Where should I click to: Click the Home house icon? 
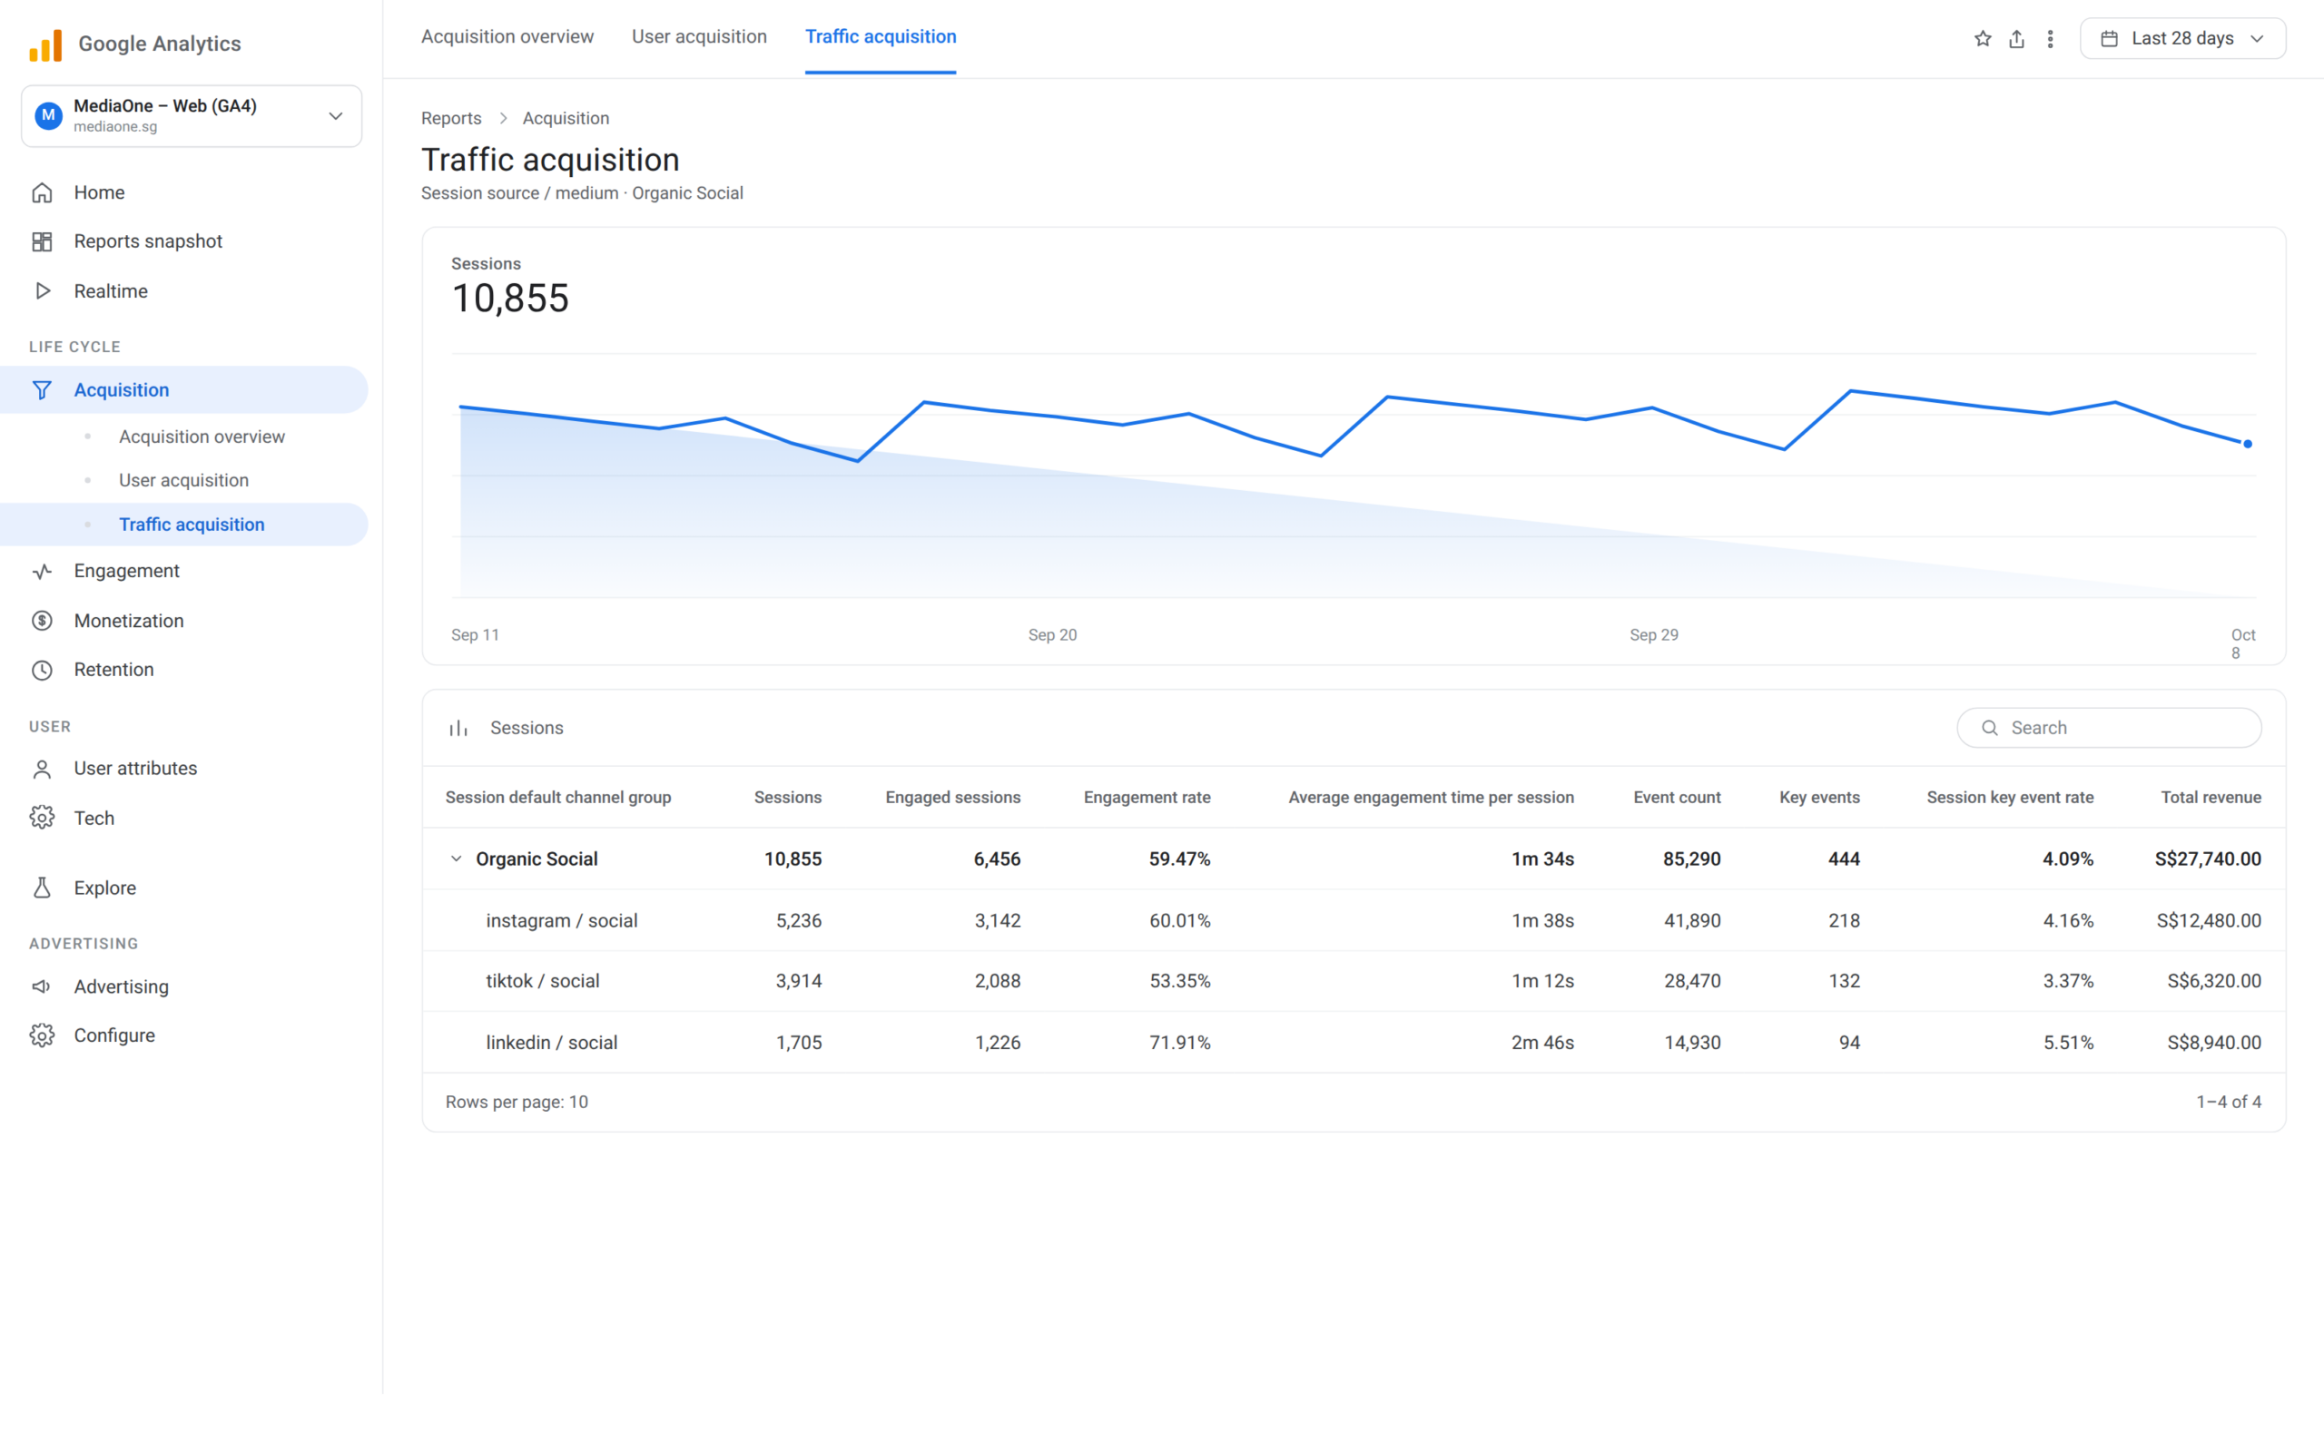(x=43, y=193)
